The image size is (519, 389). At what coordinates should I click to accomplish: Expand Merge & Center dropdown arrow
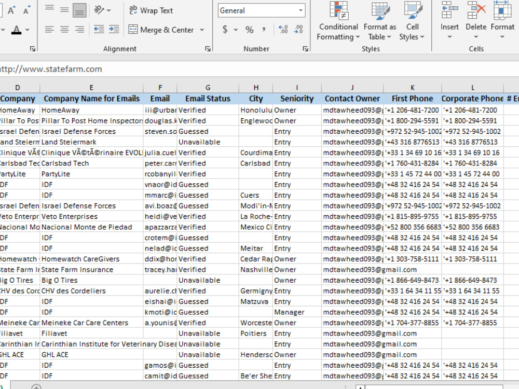pyautogui.click(x=202, y=30)
